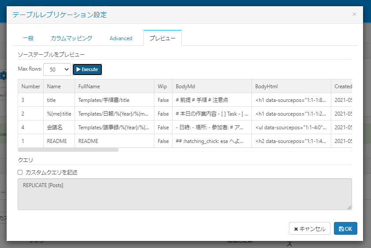Click the Execute button with play icon
Viewport: 371px width, 248px height.
tap(87, 69)
